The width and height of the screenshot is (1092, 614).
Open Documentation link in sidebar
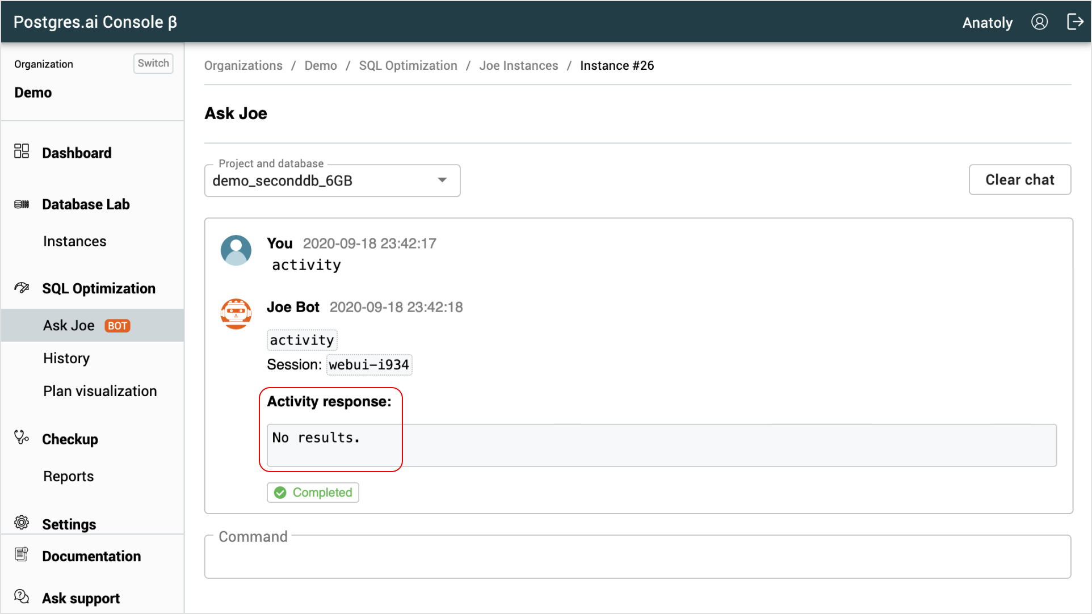(x=91, y=556)
